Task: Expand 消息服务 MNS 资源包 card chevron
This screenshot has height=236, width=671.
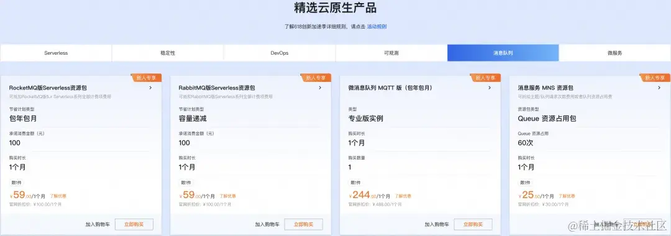Action: pyautogui.click(x=659, y=88)
